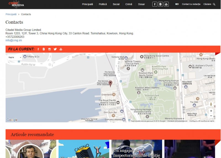Screen dimensions: 221x158
Task: Open Instagram icon in Fii la curent bar
Action: pyautogui.click(x=49, y=49)
